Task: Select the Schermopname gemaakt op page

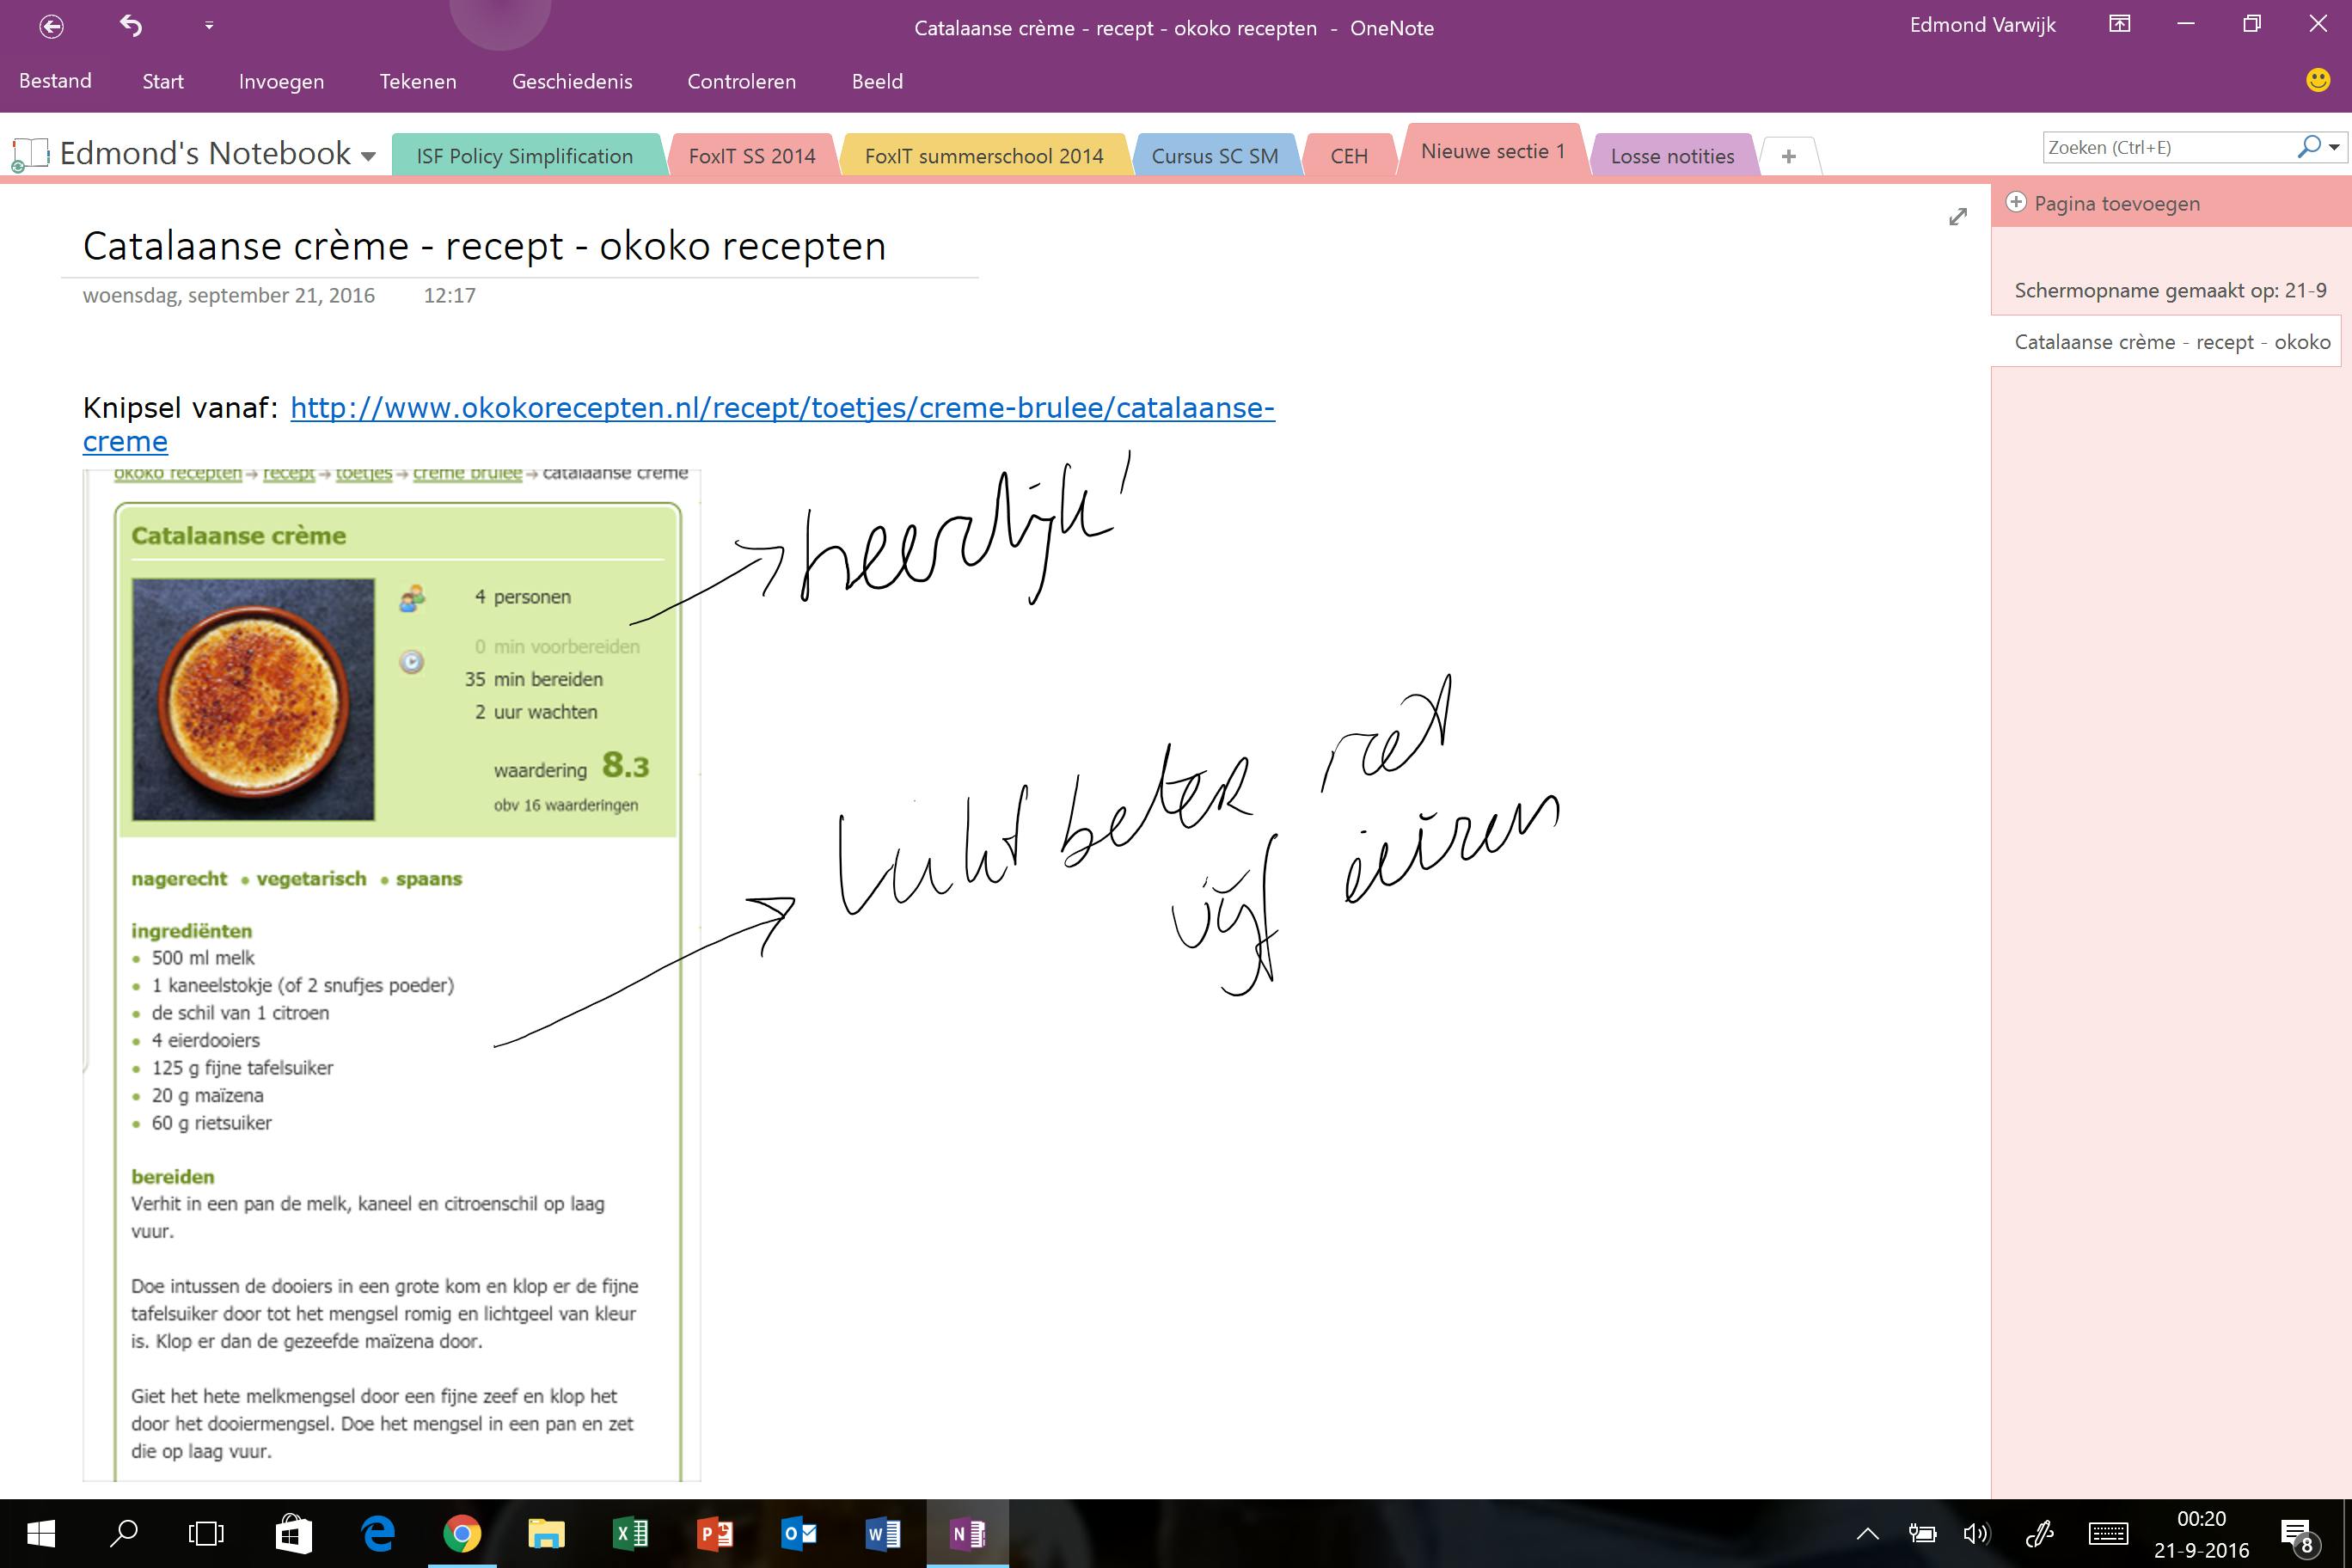Action: [2169, 291]
